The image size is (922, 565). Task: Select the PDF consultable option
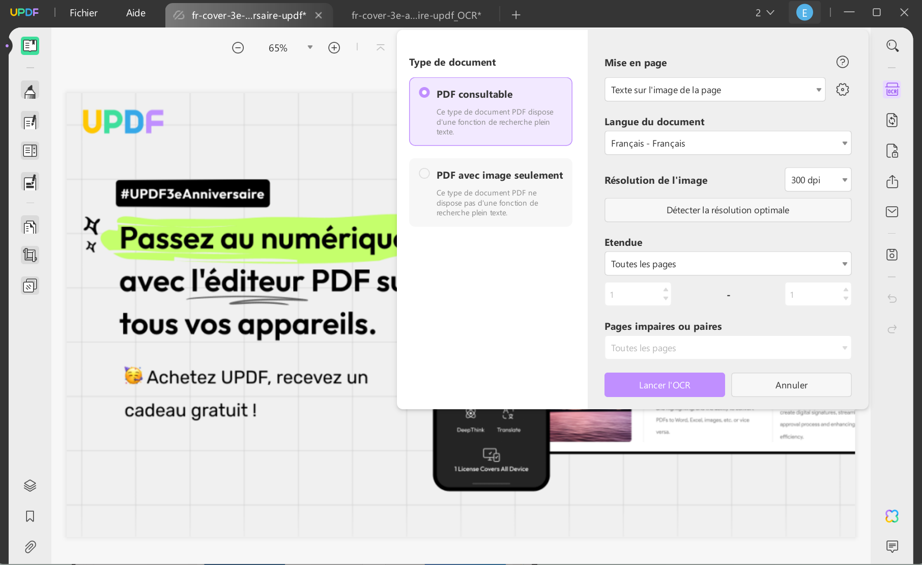(491, 111)
